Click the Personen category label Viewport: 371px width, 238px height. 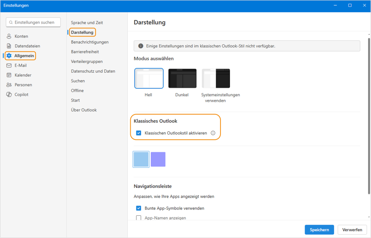point(23,85)
